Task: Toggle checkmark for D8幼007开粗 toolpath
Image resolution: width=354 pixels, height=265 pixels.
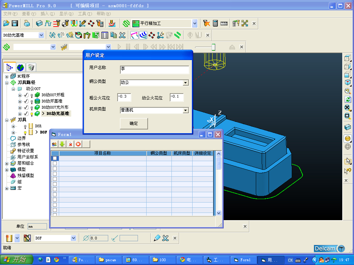Action: click(26, 95)
